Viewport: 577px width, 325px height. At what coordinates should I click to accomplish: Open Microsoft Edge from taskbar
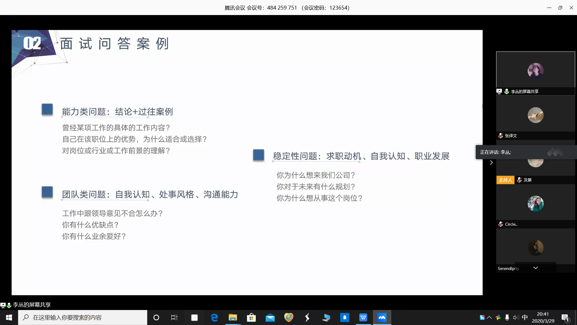(x=214, y=317)
